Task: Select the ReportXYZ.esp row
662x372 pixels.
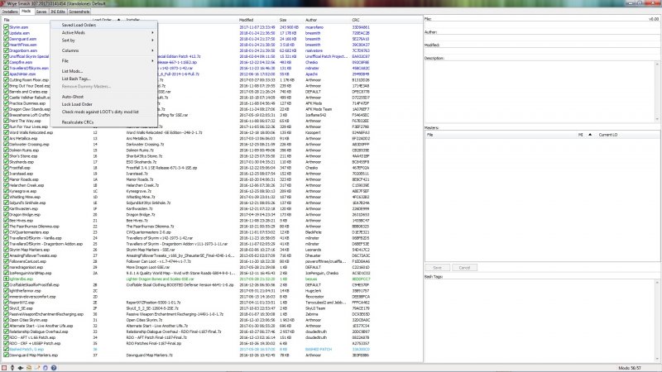Action: pyautogui.click(x=213, y=303)
